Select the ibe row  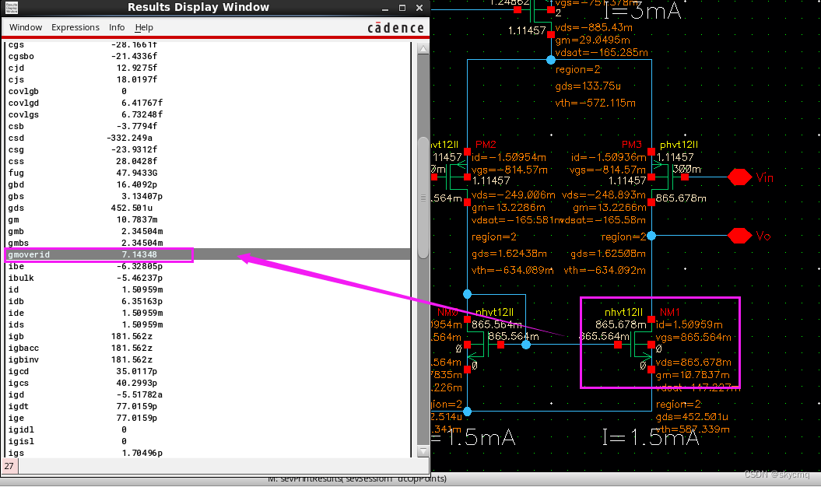[x=207, y=266]
